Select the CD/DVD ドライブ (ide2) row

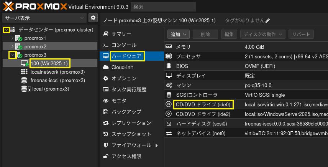point(246,114)
